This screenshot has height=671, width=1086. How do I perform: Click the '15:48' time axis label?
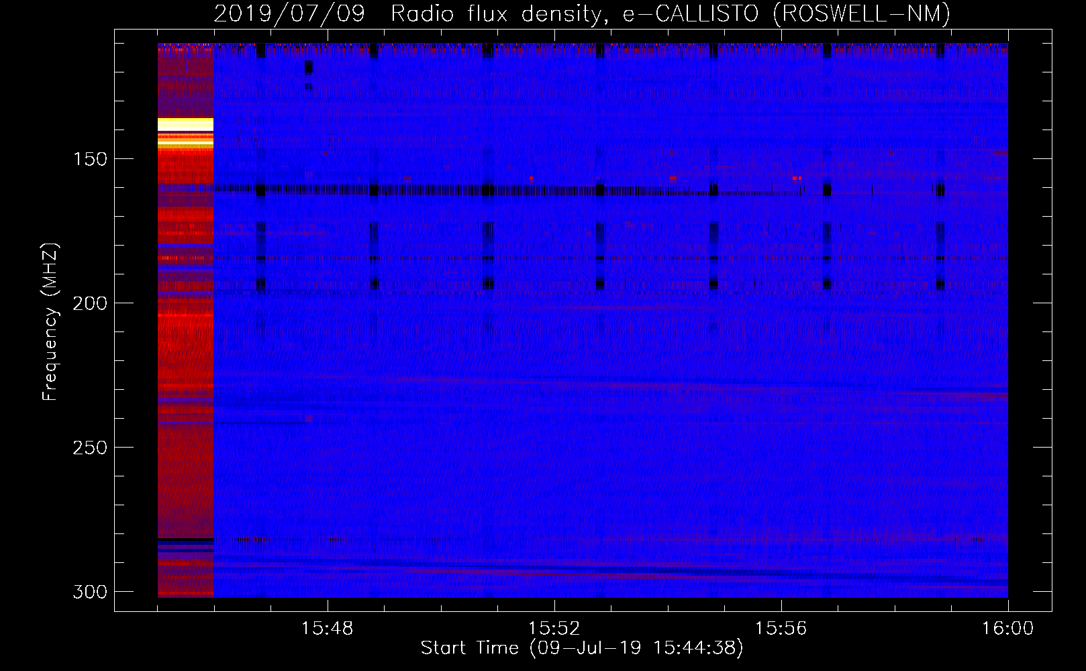click(328, 629)
